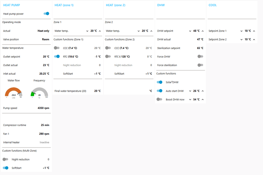This screenshot has width=263, height=175.
Task: Select the 'Heat only' actual mode value
Action: [43, 31]
